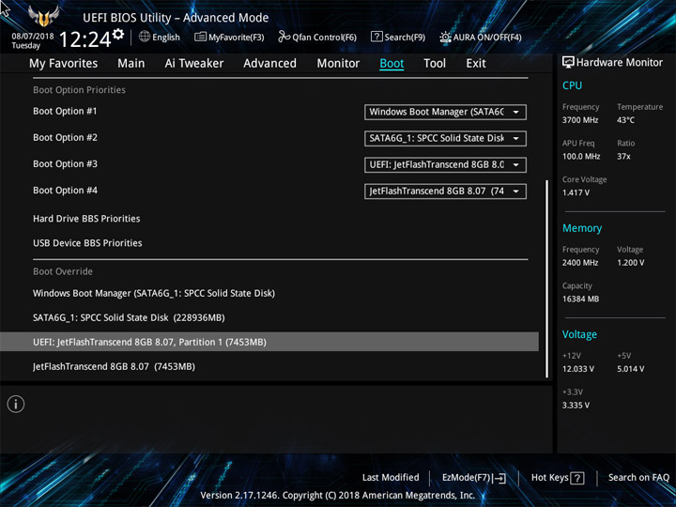Click memory frequency value 2400 MHz
676x507 pixels.
coord(580,263)
